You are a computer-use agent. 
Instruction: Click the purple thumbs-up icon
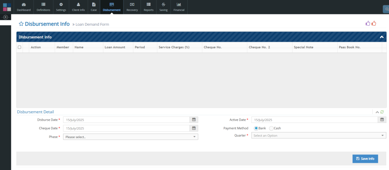[x=368, y=24]
